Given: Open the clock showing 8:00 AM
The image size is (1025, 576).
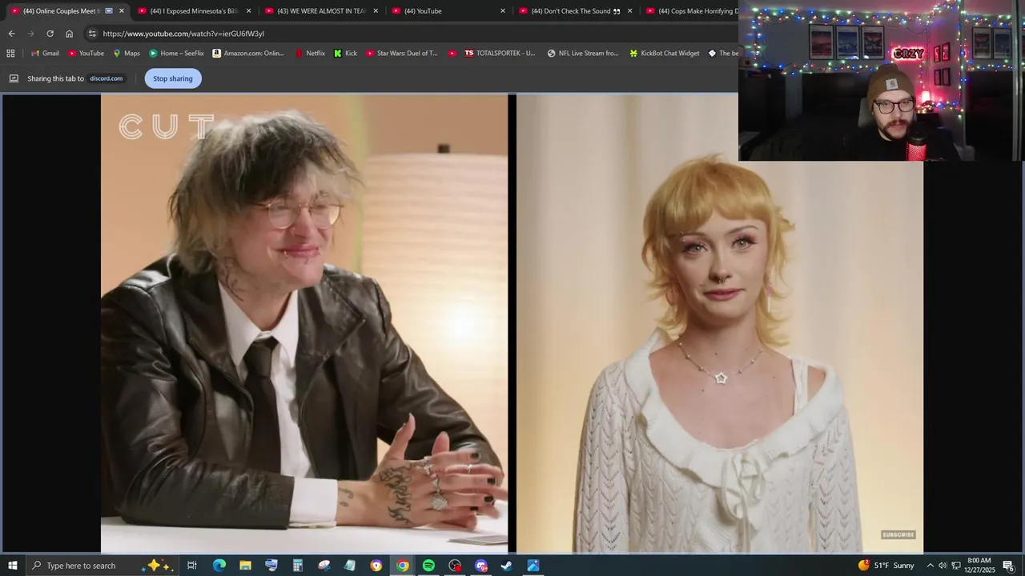Looking at the screenshot, I should pos(979,566).
